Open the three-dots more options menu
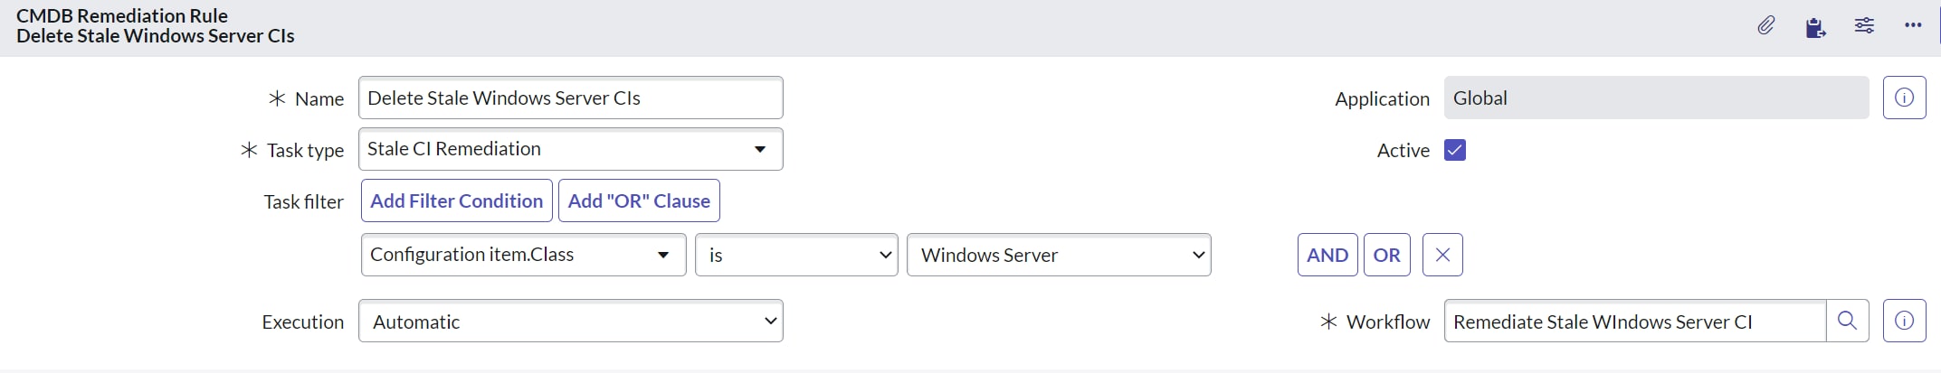This screenshot has height=373, width=1941. [x=1913, y=25]
